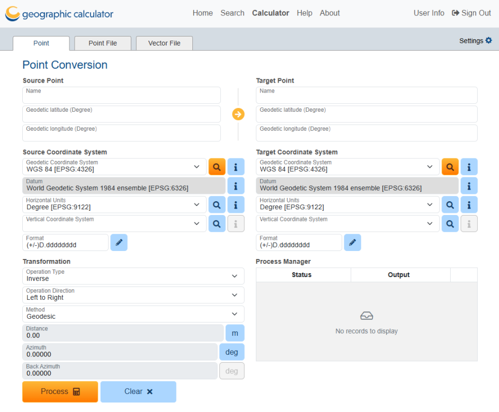Click the geographic calculator logo
Image resolution: width=499 pixels, height=412 pixels.
[59, 14]
